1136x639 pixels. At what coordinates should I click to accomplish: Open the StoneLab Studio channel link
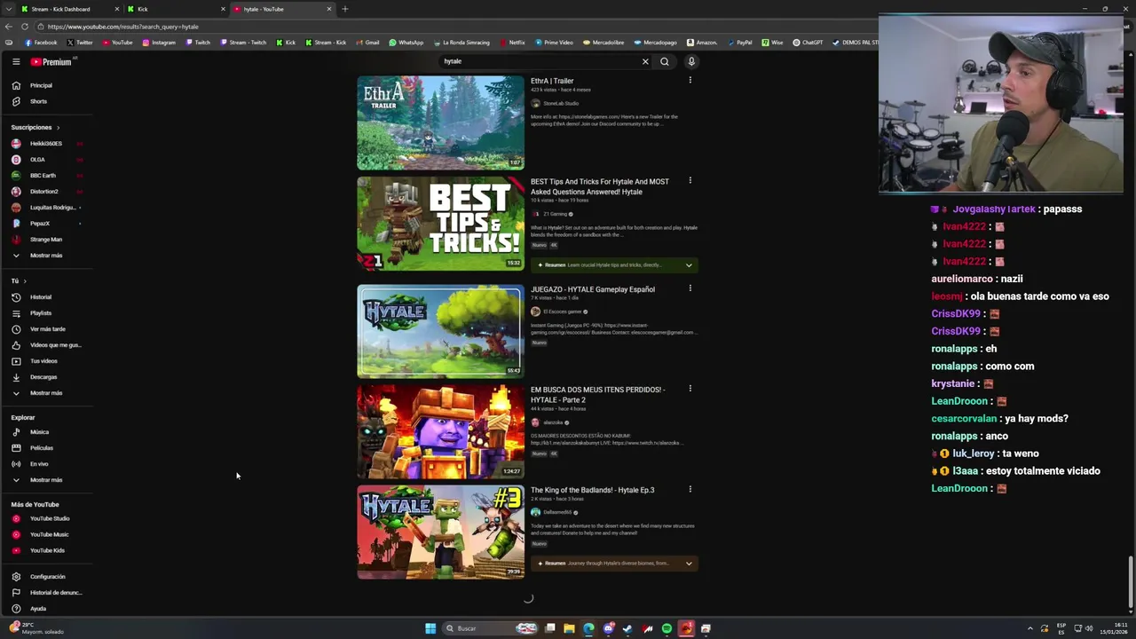(x=560, y=104)
